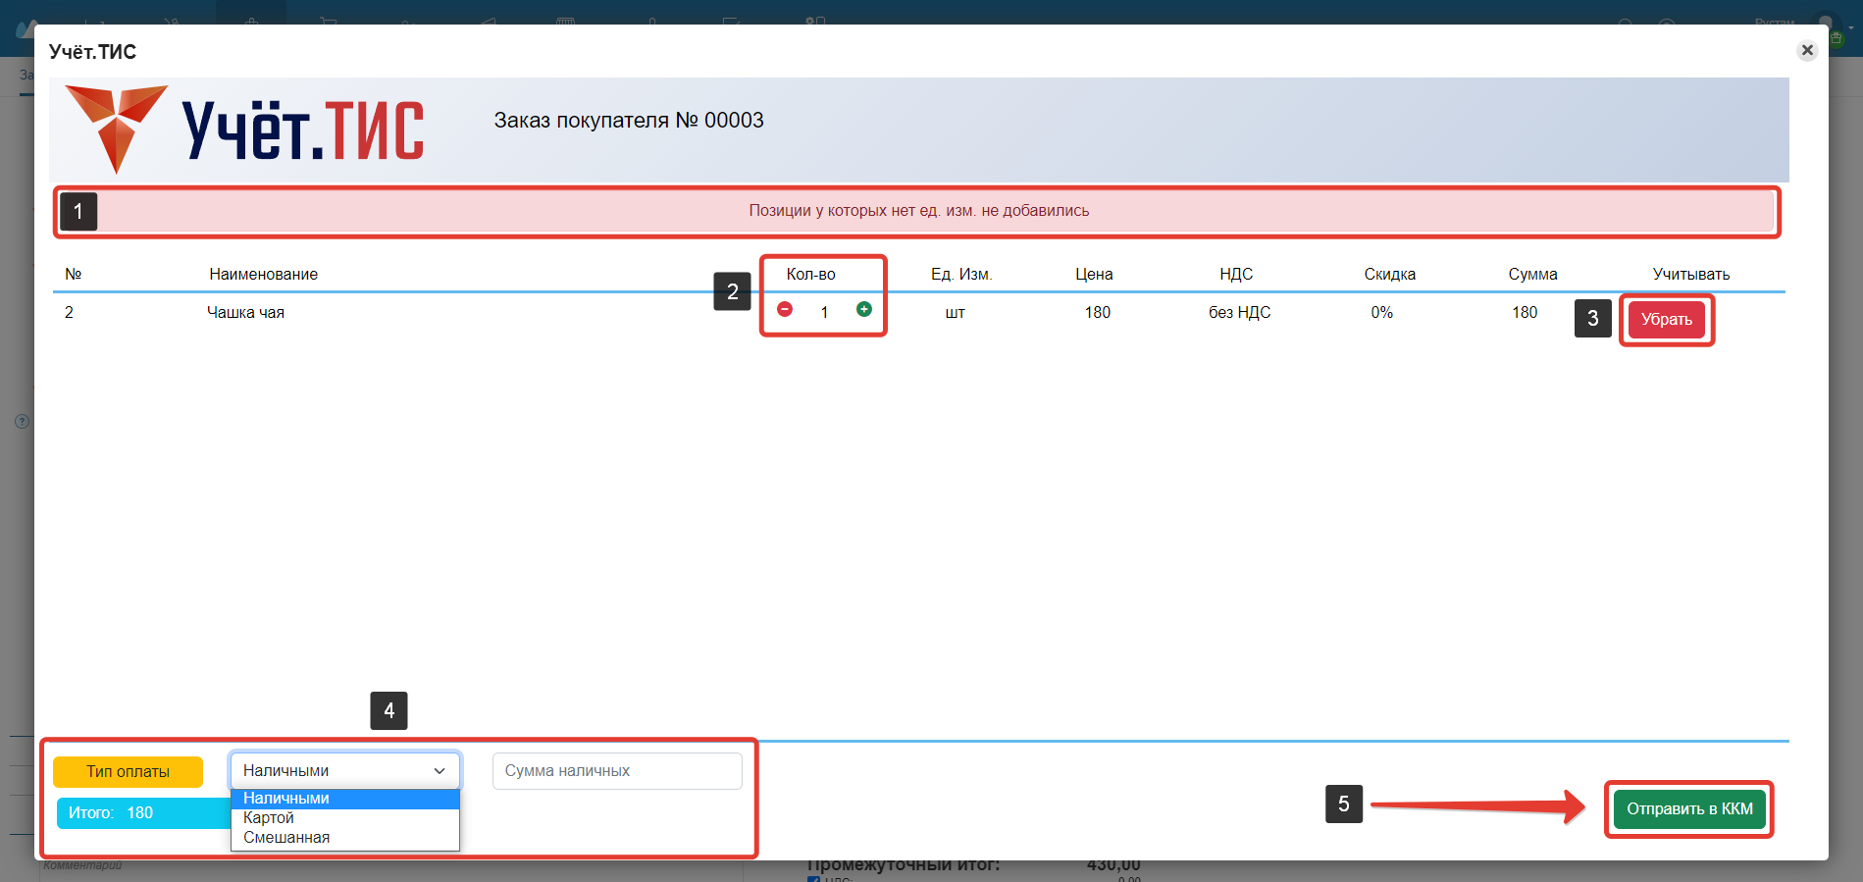This screenshot has height=882, width=1863.
Task: Click Убрать button for Чашка чая
Action: click(x=1667, y=320)
